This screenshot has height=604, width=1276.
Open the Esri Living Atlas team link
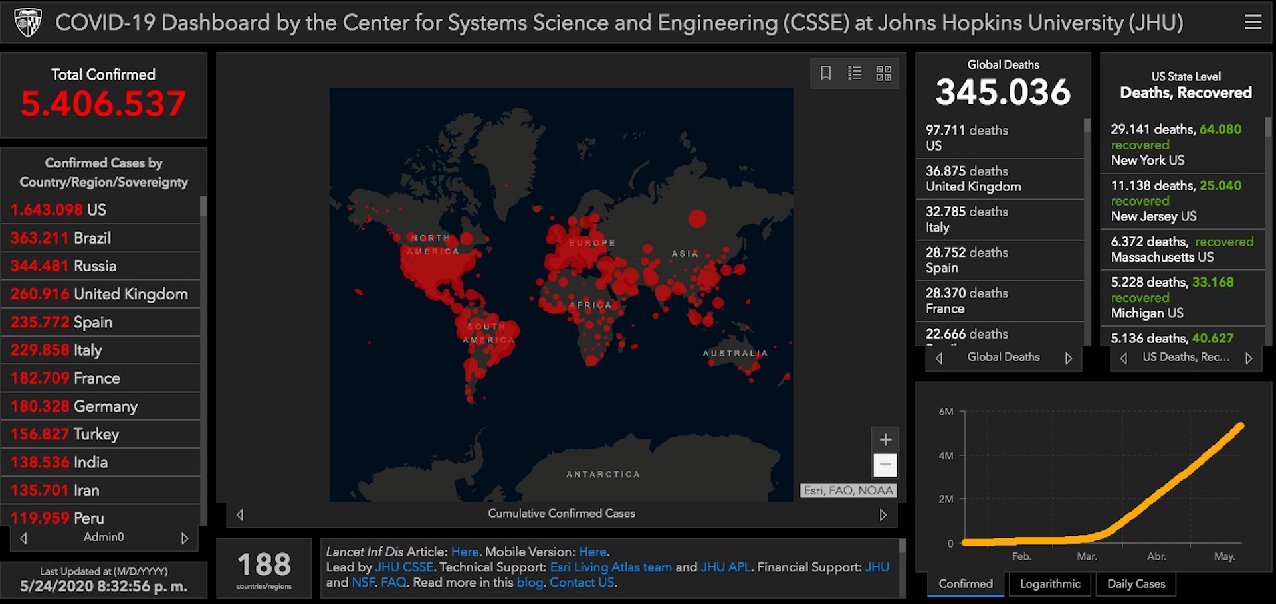610,567
